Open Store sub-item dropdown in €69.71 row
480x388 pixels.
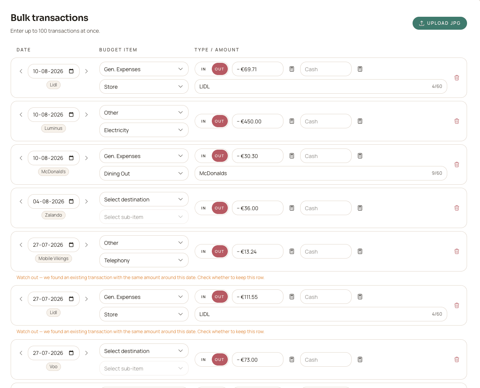pyautogui.click(x=144, y=86)
